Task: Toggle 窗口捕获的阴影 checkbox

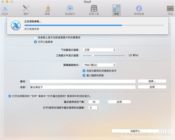Action: coord(84,75)
